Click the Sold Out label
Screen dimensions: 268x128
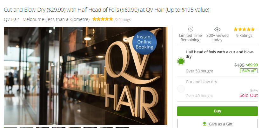tap(249, 95)
